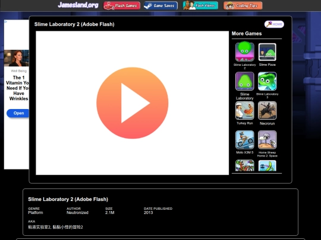Click the More Games heading

[x=247, y=33]
